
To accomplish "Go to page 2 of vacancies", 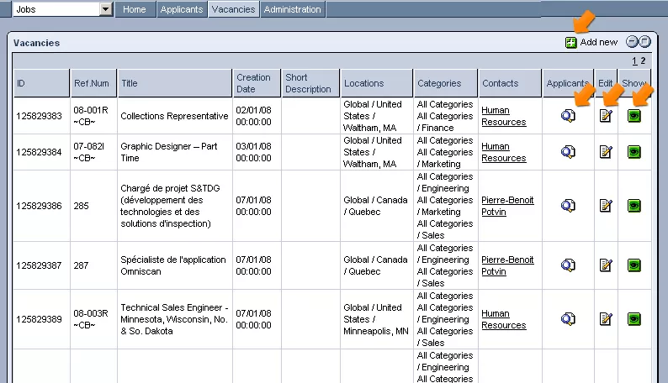I will 644,60.
